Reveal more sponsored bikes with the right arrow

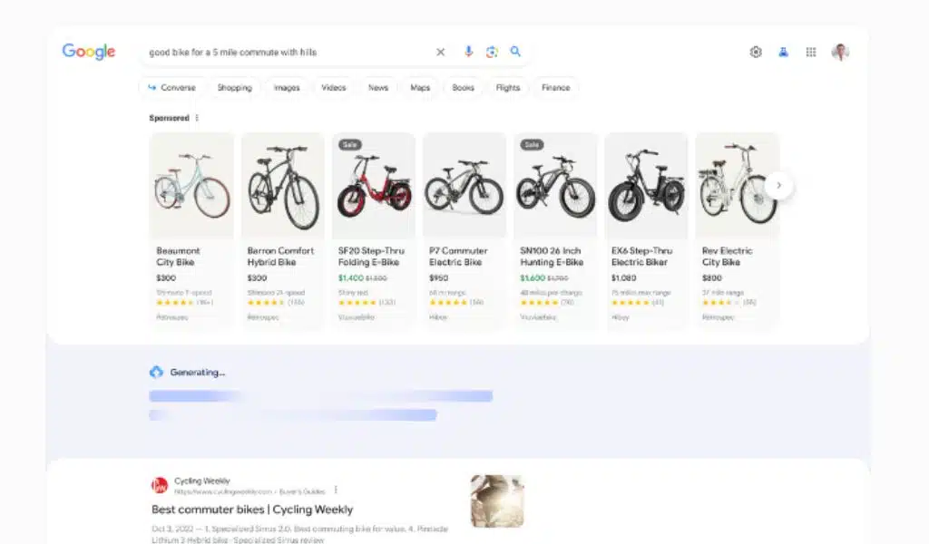778,184
